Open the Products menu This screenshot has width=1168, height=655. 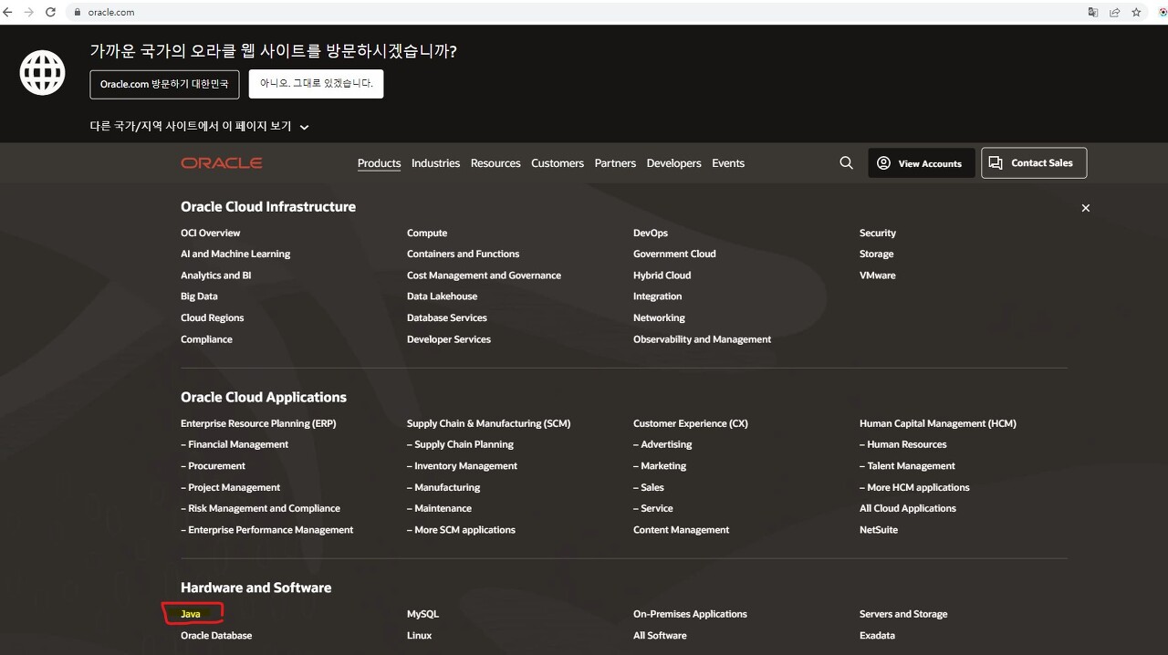[x=379, y=163]
